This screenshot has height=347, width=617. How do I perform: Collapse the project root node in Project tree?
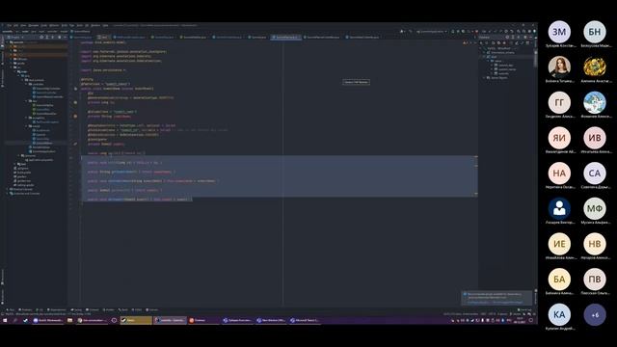click(8, 42)
